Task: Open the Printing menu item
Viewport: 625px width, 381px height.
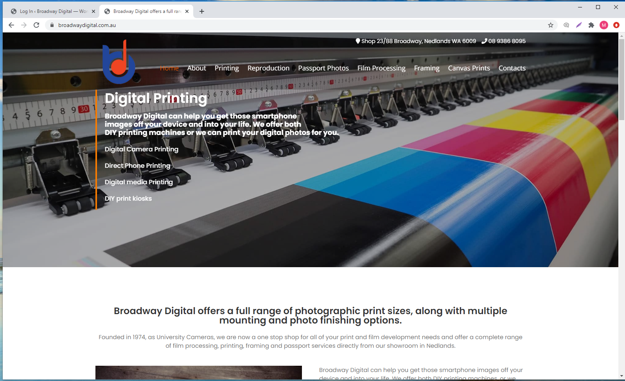Action: pos(227,68)
